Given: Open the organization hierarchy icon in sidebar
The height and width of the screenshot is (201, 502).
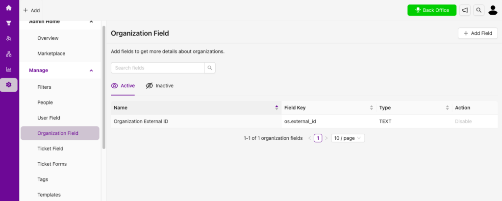Looking at the screenshot, I should 9,54.
